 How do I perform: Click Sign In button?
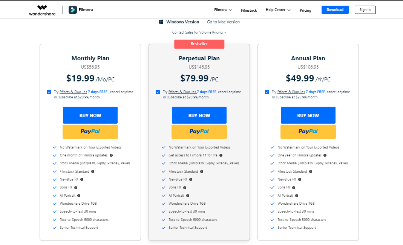365,10
